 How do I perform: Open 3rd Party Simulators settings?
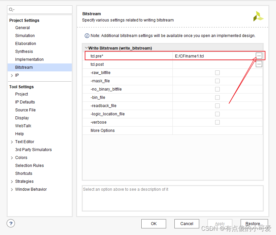(33, 150)
